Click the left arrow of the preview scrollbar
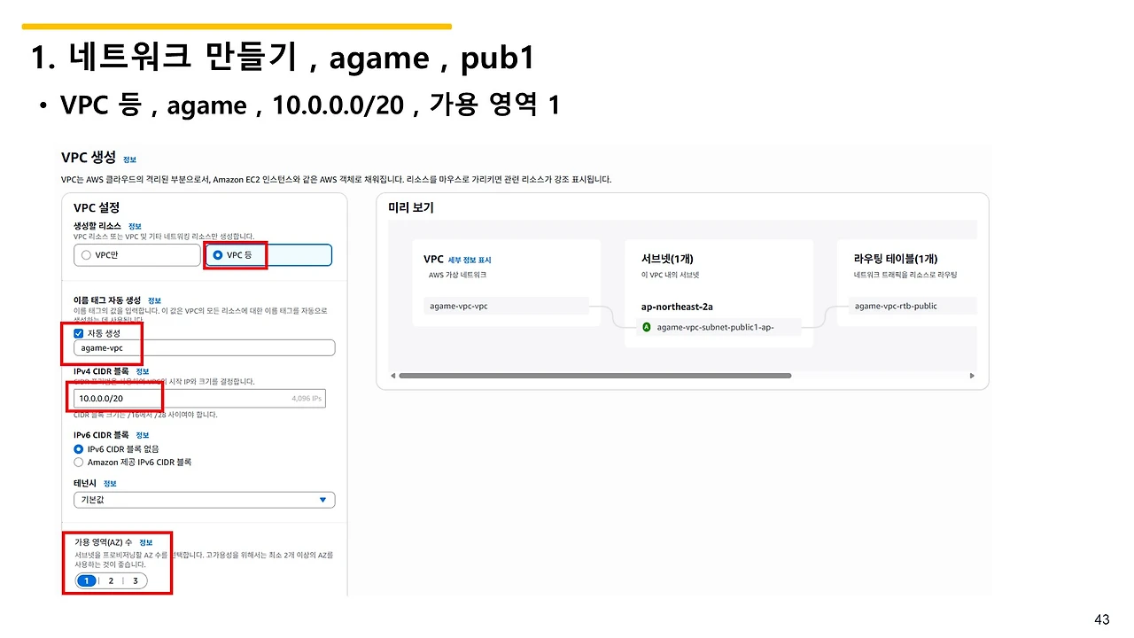The image size is (1134, 638). (x=393, y=375)
